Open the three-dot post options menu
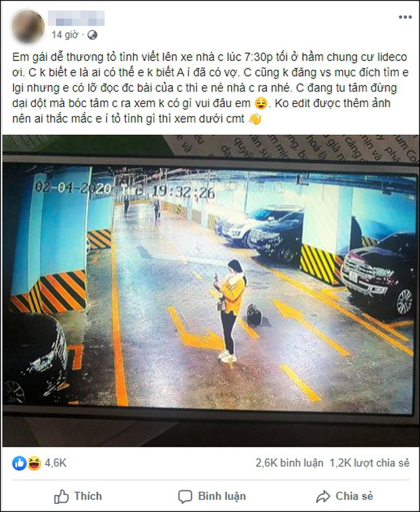420x512 pixels. pos(405,18)
